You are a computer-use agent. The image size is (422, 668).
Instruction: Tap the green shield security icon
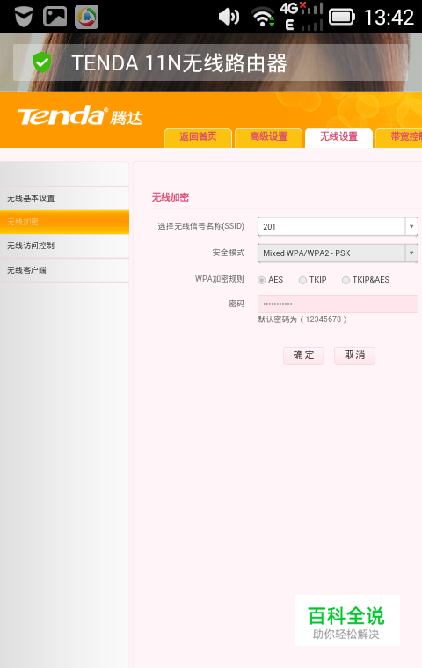42,62
